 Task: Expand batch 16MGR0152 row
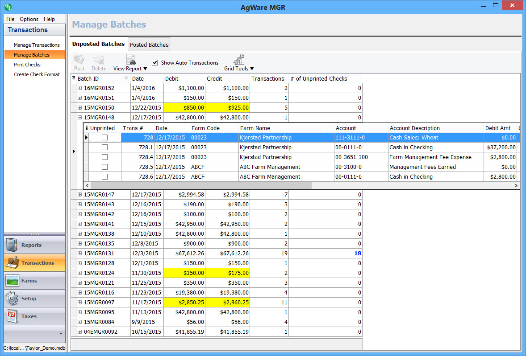(80, 88)
